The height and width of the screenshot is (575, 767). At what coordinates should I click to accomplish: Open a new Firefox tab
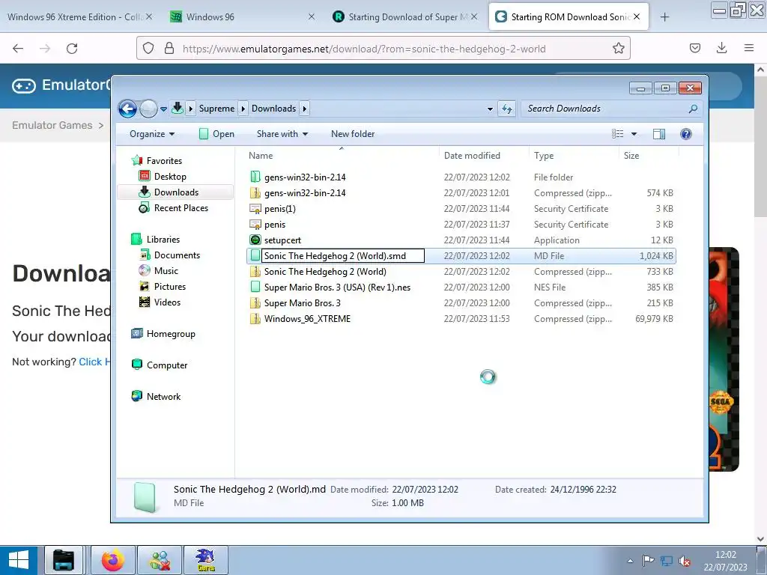click(664, 17)
